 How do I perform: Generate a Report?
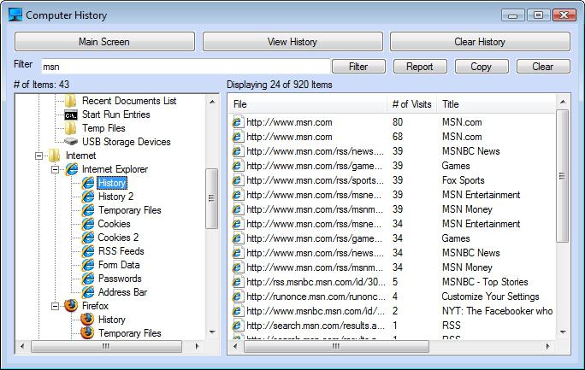420,67
